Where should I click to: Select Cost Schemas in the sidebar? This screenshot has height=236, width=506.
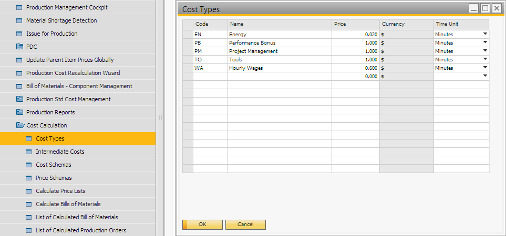(x=53, y=165)
